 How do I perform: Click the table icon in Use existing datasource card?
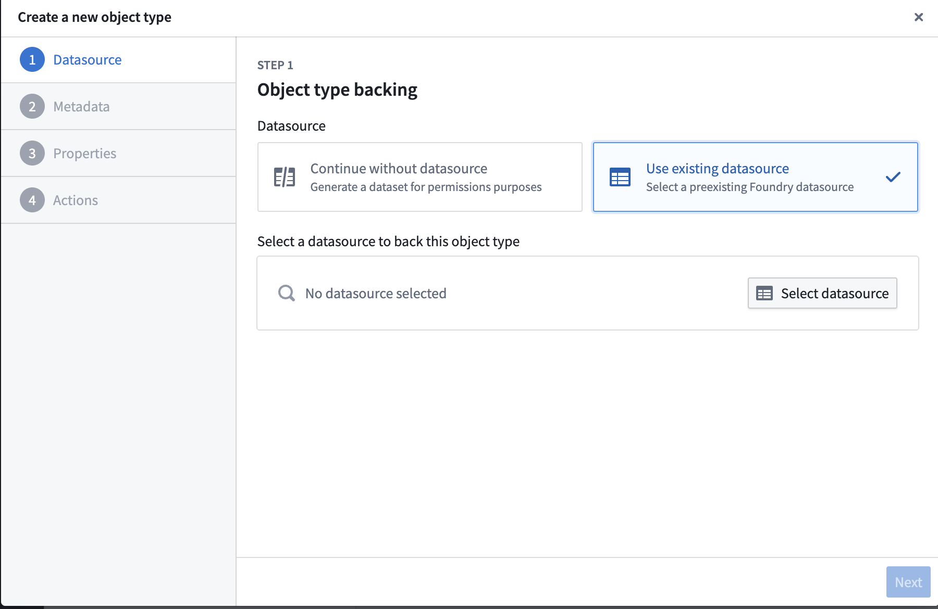(x=620, y=177)
